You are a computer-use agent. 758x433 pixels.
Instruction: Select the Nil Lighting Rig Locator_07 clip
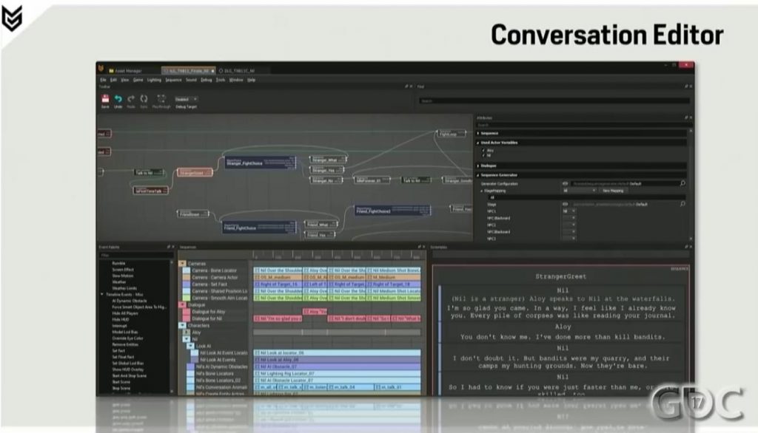tap(337, 373)
